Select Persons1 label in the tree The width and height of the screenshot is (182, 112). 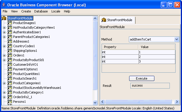tap(19, 102)
